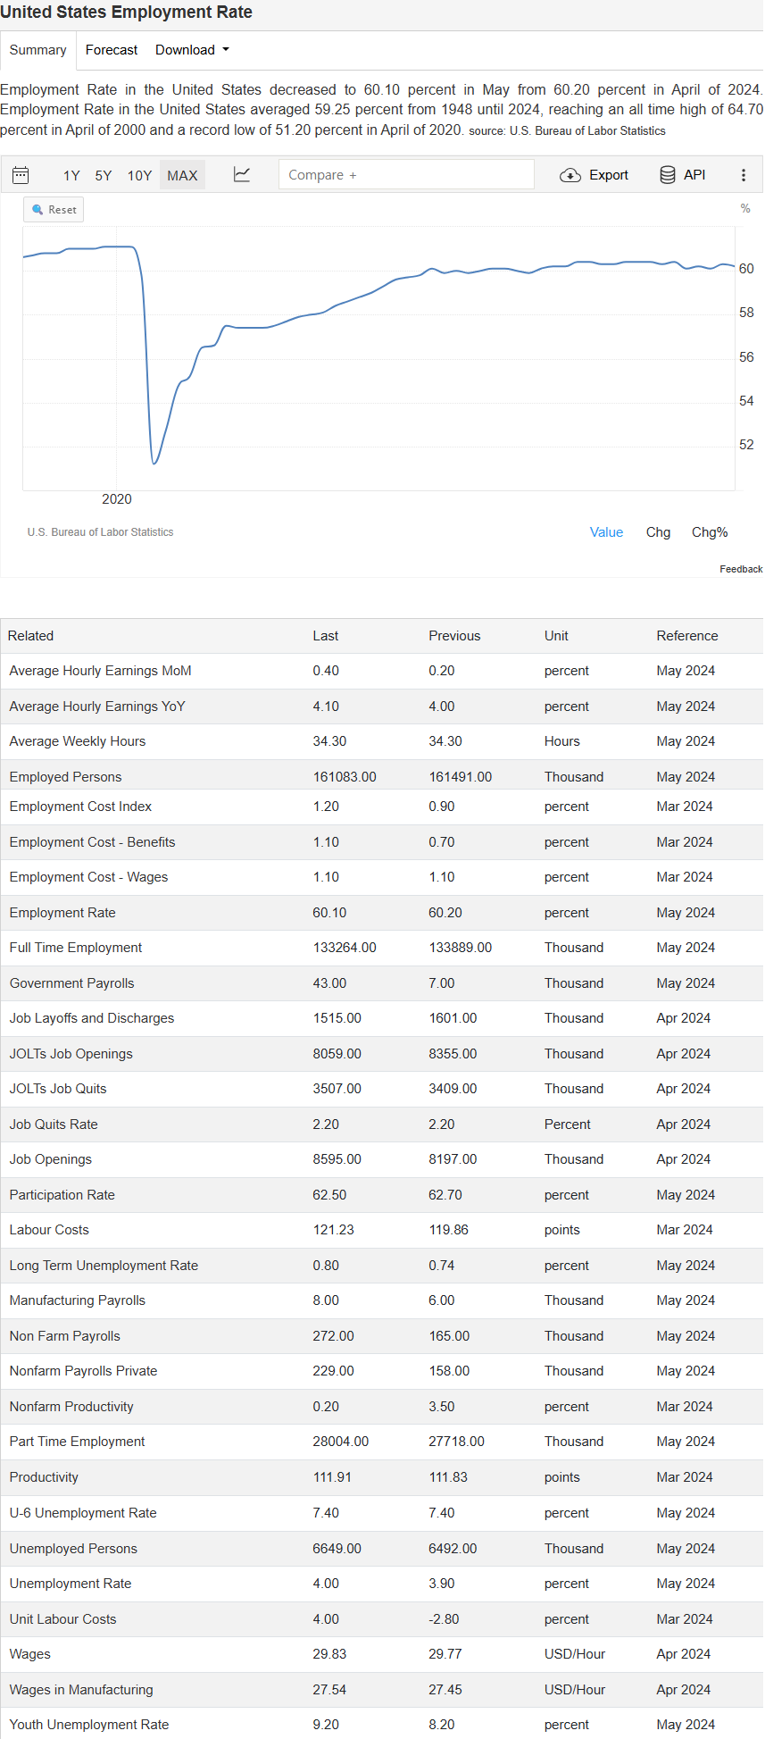This screenshot has height=1739, width=765.
Task: Open Job Quits Rate link
Action: [54, 1124]
